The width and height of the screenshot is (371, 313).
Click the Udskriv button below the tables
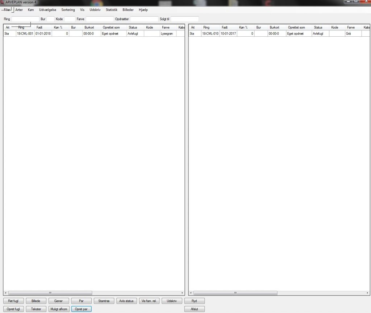172,301
